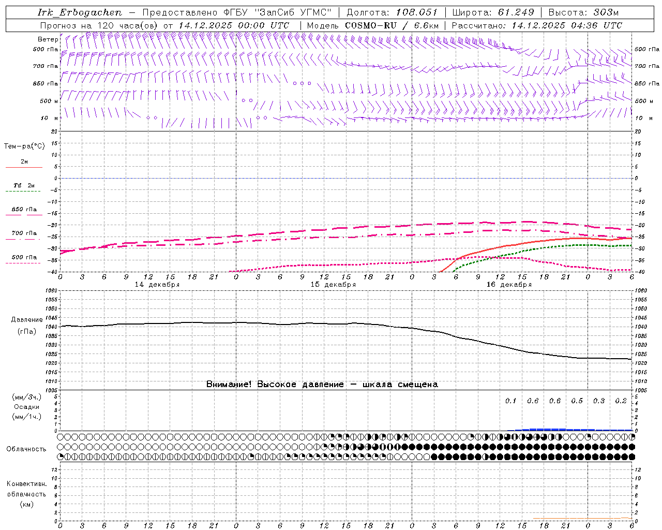Select the 14 декабря date label
This screenshot has height=530, width=662.
pos(157,285)
